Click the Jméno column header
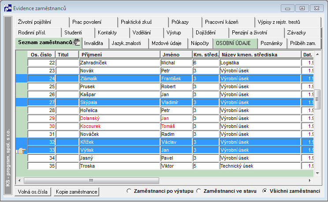 point(176,55)
